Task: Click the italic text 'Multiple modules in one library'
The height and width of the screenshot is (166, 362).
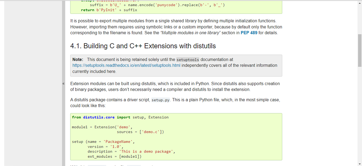Action: (x=191, y=33)
